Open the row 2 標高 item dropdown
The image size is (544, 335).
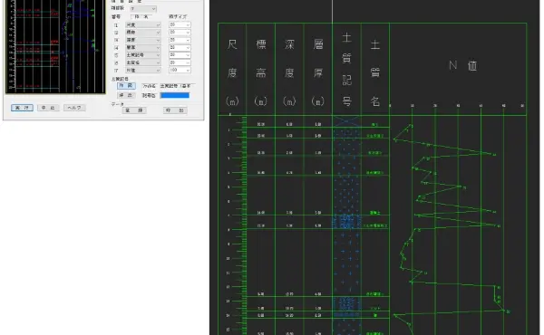click(x=143, y=33)
